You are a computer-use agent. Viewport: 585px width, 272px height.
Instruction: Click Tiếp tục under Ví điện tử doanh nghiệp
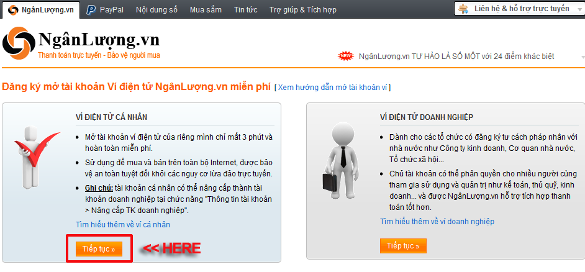tap(403, 246)
